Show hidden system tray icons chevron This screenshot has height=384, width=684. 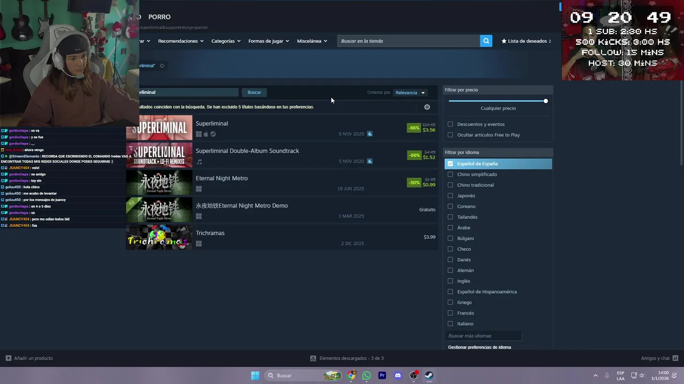pos(595,375)
